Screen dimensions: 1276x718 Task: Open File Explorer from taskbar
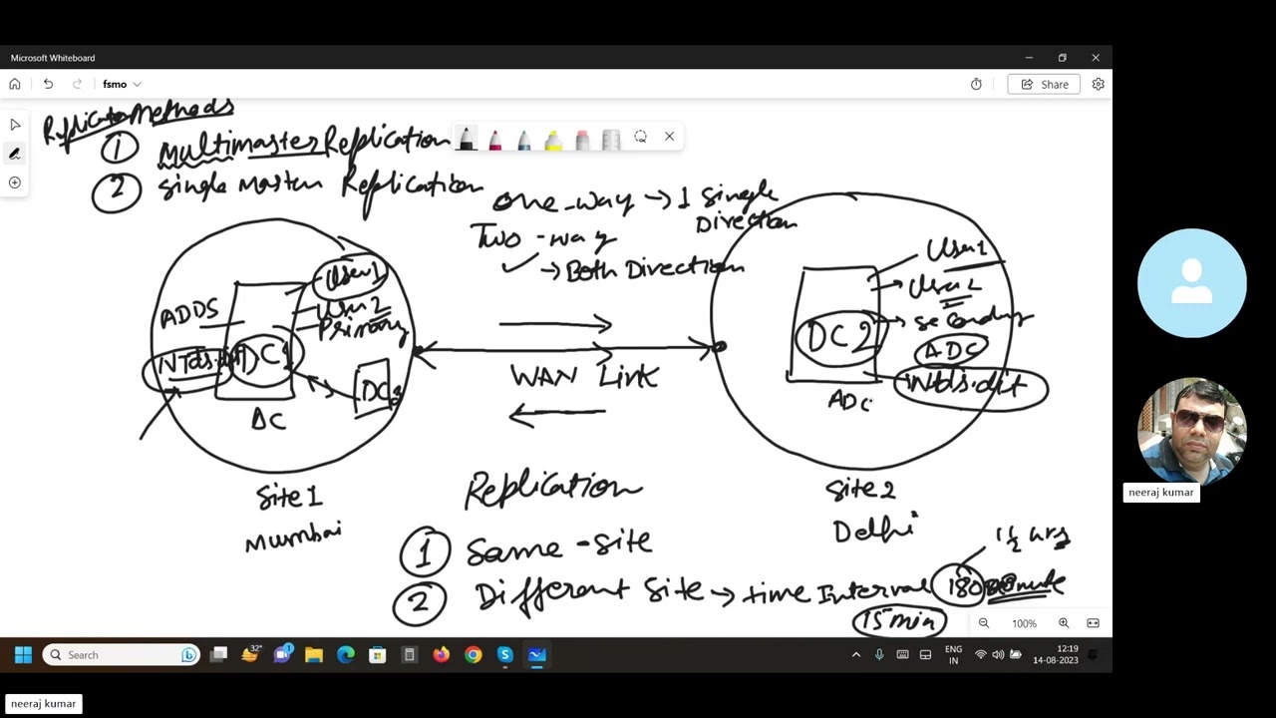pyautogui.click(x=314, y=655)
